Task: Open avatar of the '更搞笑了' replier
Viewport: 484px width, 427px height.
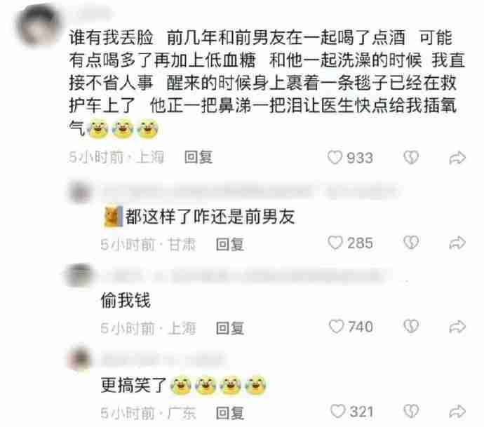Action: [x=80, y=358]
